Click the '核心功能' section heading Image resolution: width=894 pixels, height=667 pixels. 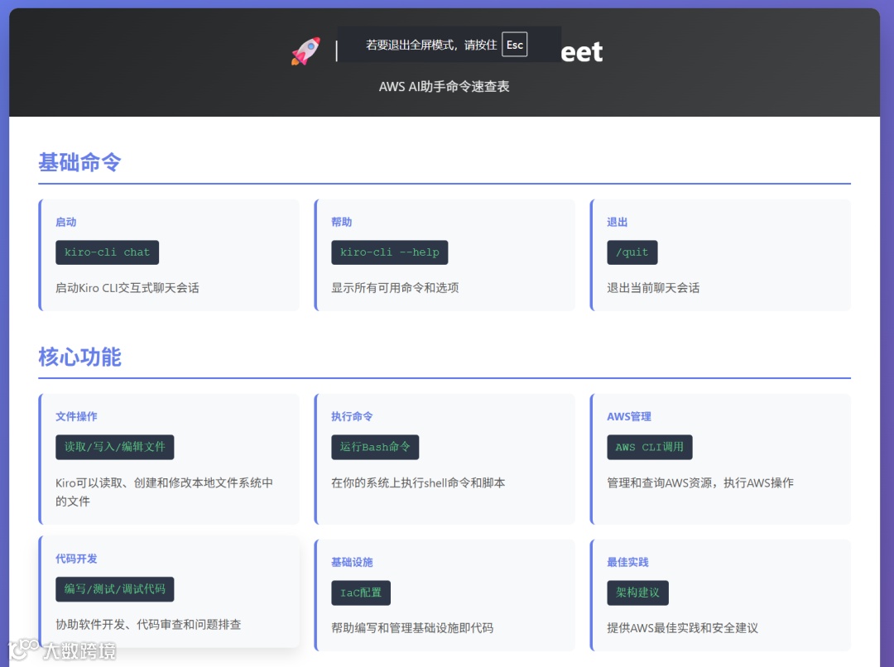pyautogui.click(x=79, y=357)
